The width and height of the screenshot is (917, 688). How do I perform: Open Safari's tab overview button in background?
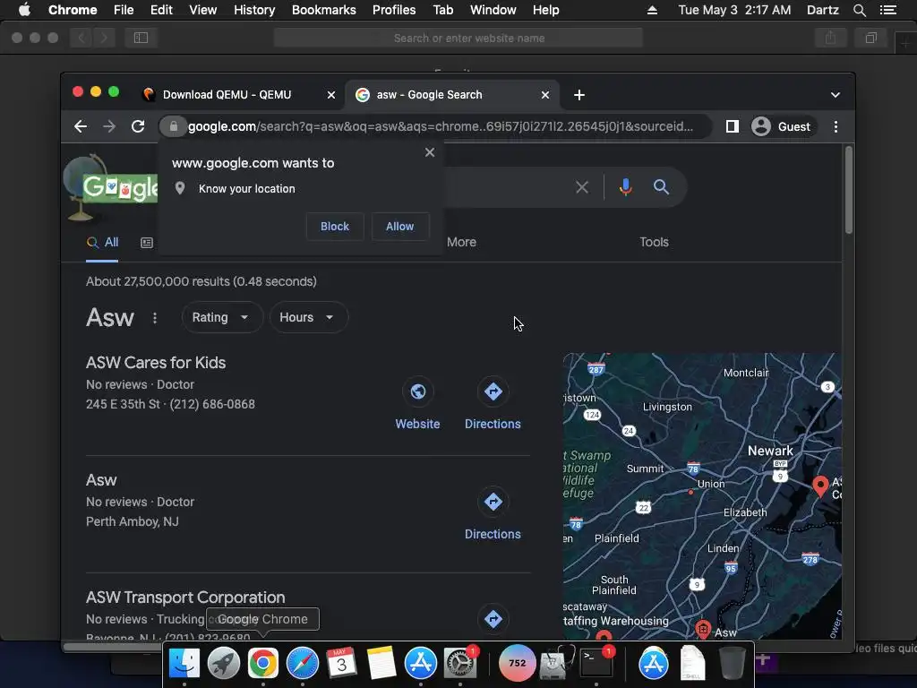(870, 38)
